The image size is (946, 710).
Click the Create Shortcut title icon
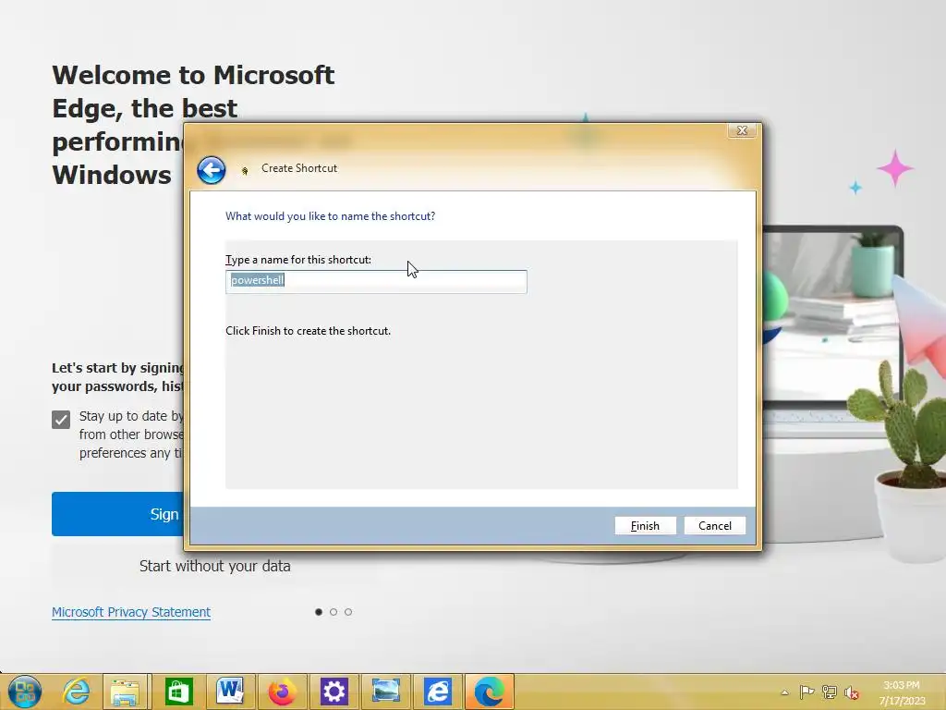pyautogui.click(x=245, y=171)
